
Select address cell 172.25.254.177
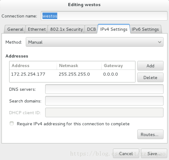[x=28, y=74]
